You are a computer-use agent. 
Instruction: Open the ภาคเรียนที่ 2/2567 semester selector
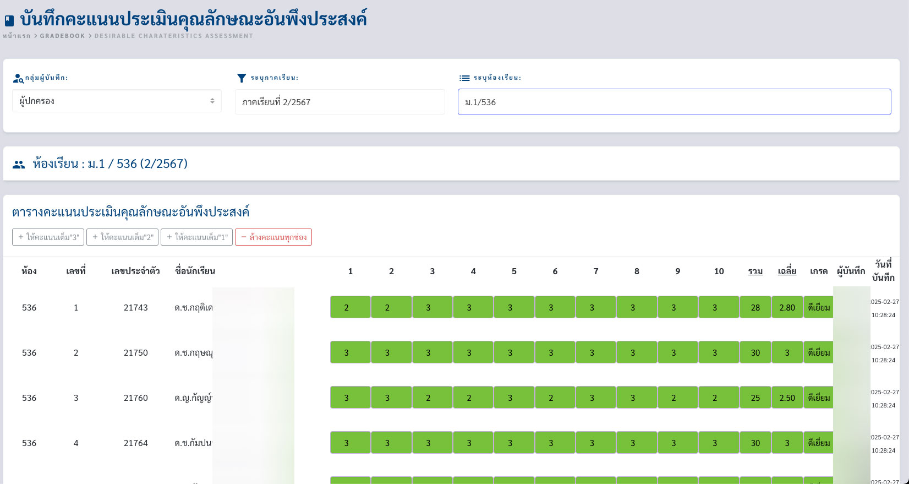[x=339, y=102]
